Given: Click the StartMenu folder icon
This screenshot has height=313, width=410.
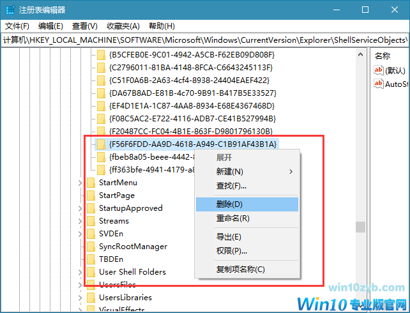Looking at the screenshot, I should click(91, 183).
